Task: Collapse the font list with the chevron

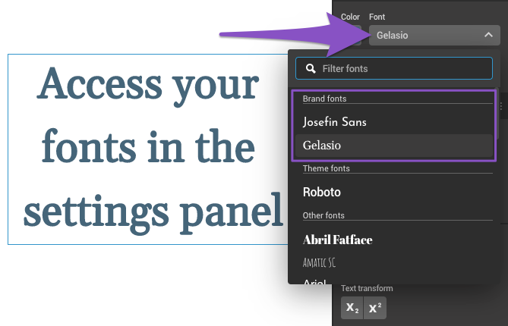Action: pos(488,35)
